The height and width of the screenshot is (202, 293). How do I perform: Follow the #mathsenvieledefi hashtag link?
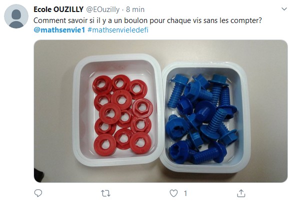[118, 30]
